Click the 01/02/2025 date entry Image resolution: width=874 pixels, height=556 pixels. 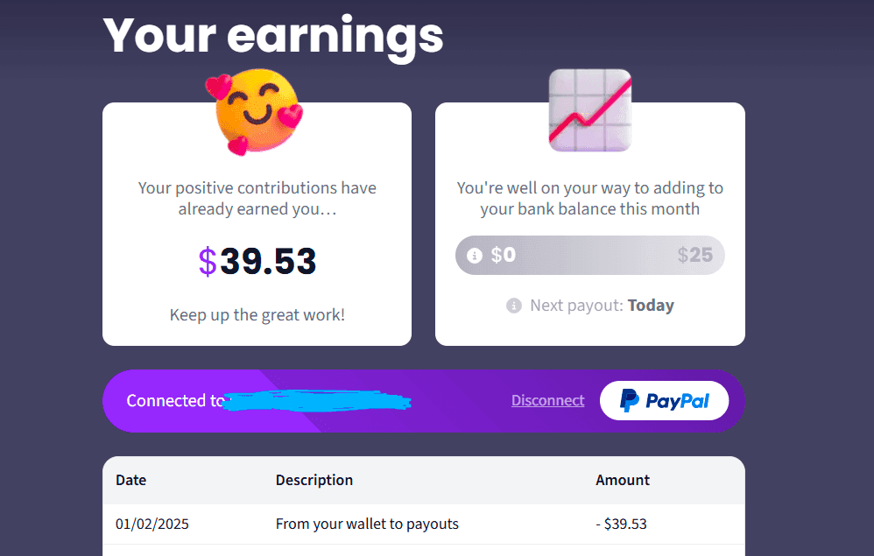click(x=152, y=524)
